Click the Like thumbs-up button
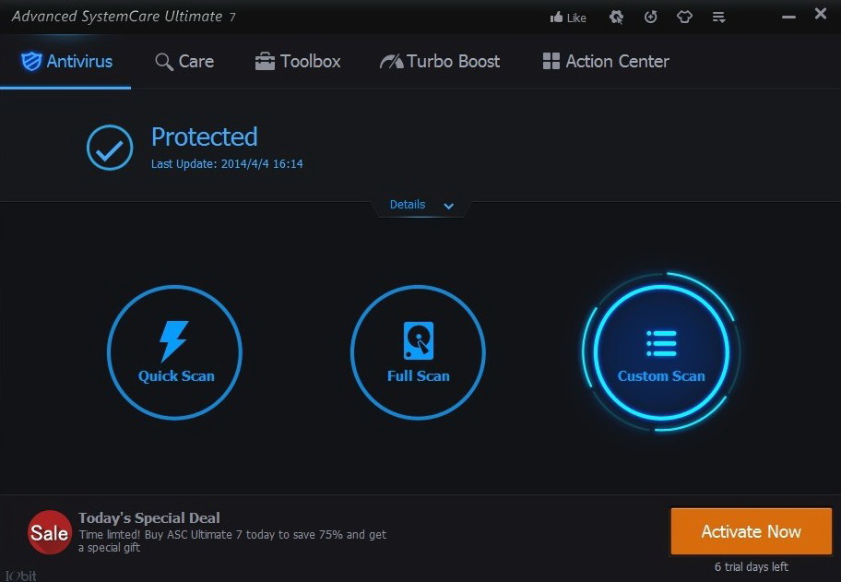The height and width of the screenshot is (582, 841). click(x=568, y=18)
